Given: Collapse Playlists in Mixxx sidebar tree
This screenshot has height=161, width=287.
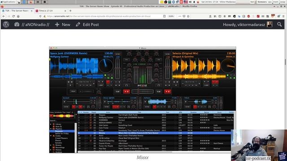Looking at the screenshot, I should [x=51, y=129].
